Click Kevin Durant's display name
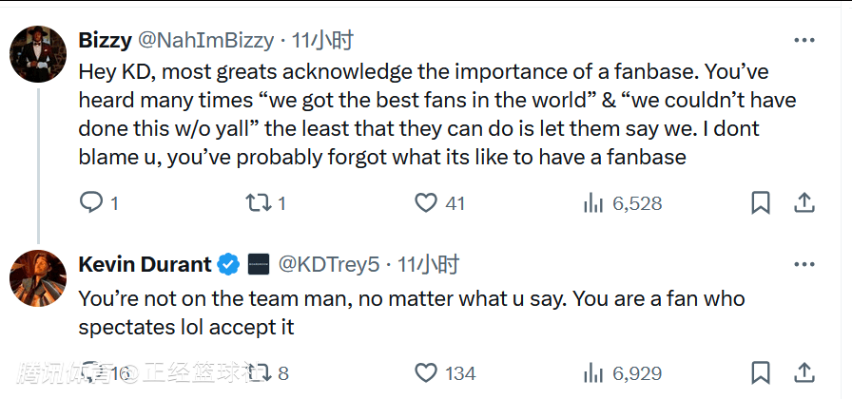The width and height of the screenshot is (852, 399). click(x=144, y=264)
